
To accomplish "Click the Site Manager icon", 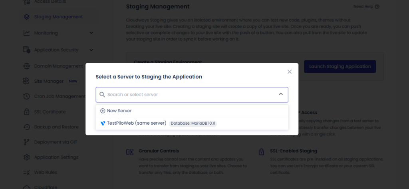I will point(26,81).
